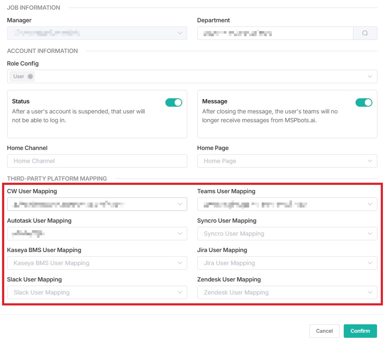Click the Department text field
Screen dimensions: 385x347
click(275, 33)
